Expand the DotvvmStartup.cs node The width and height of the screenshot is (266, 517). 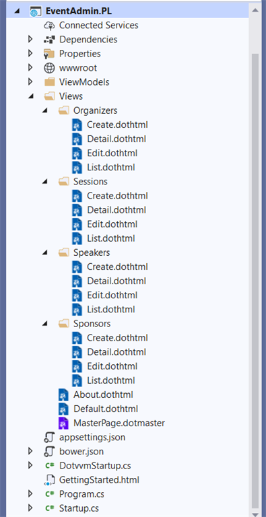click(x=31, y=466)
